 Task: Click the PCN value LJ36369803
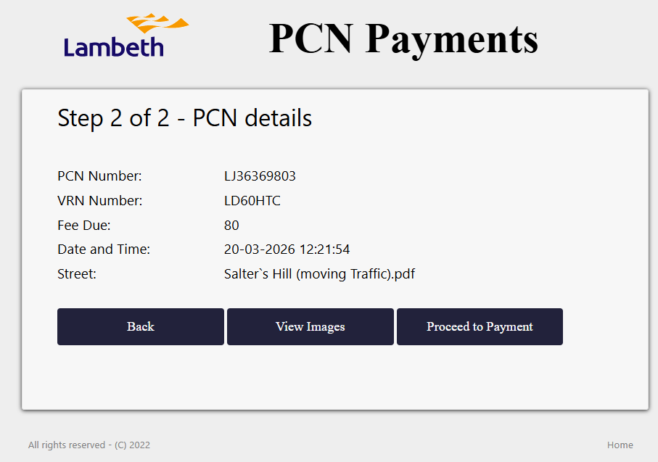(x=260, y=176)
